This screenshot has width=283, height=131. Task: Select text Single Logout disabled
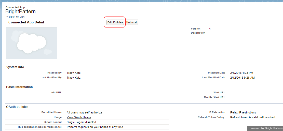(81, 122)
